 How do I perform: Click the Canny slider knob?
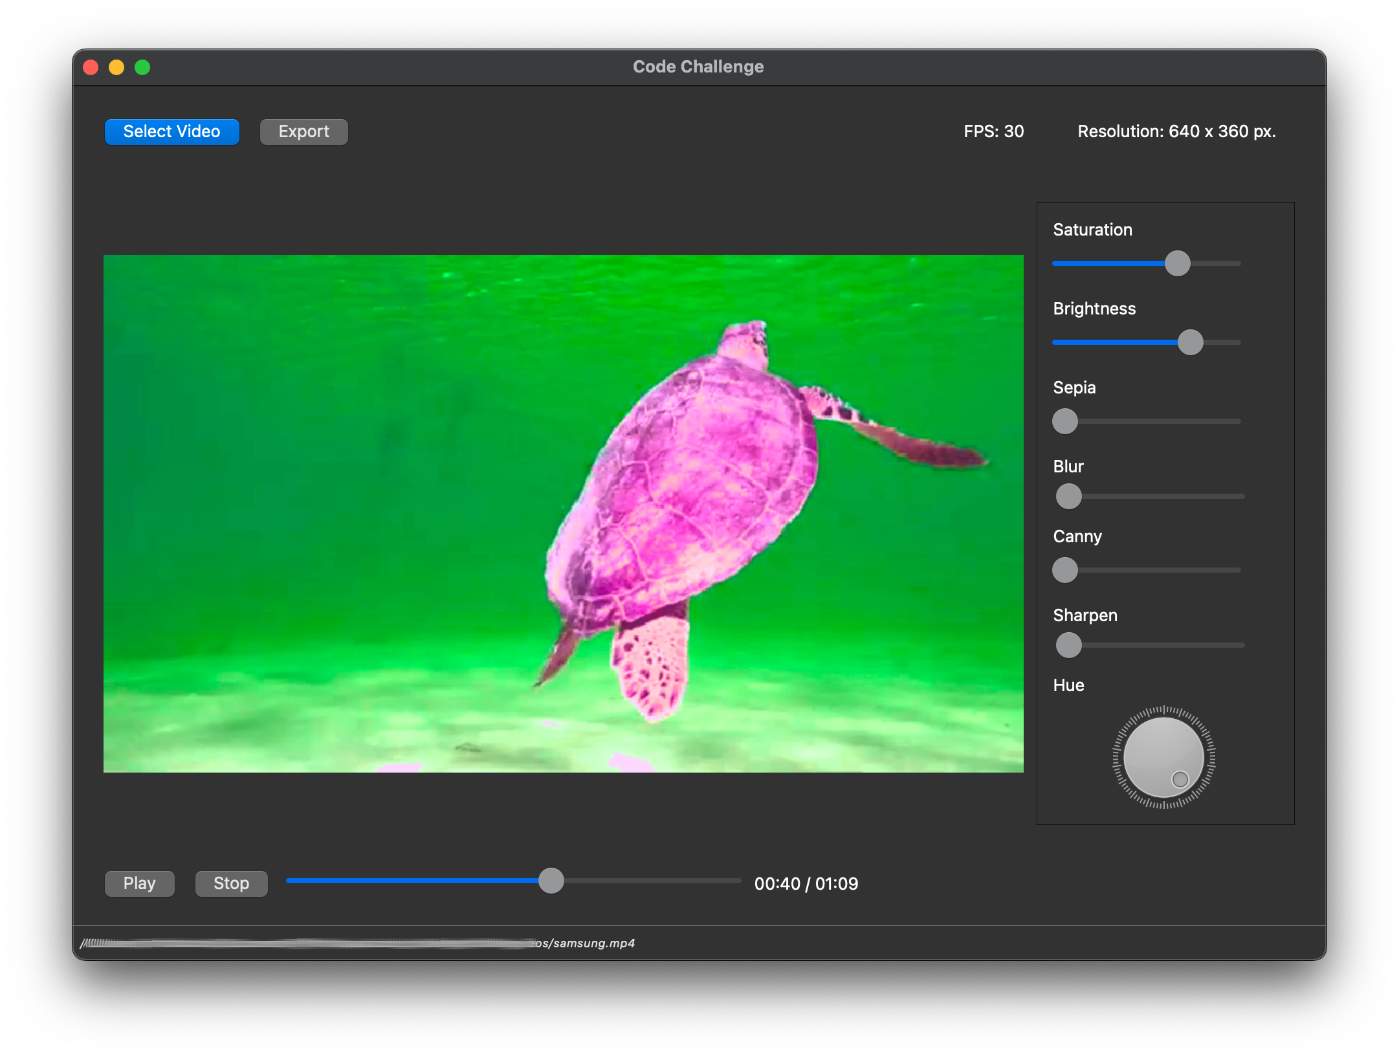pyautogui.click(x=1065, y=570)
